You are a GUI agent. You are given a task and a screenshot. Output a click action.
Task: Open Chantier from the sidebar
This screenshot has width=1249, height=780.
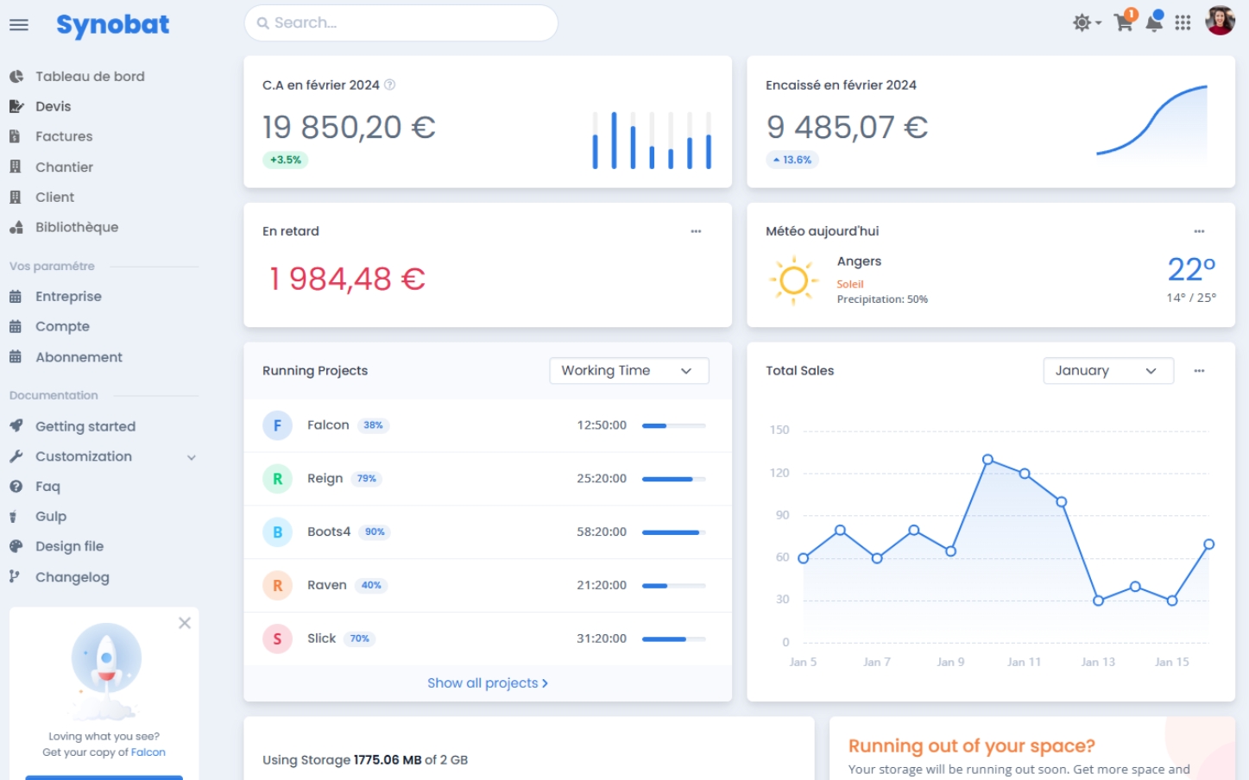64,167
